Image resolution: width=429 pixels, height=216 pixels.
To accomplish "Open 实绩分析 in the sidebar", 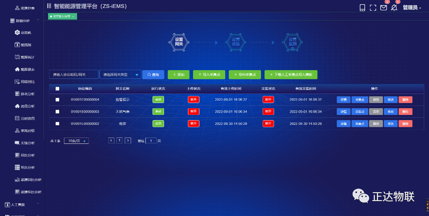I will [x=25, y=143].
